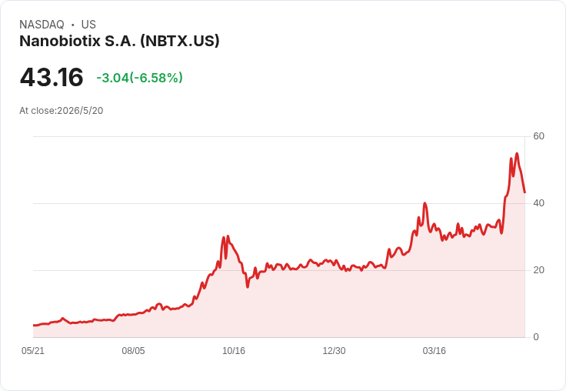Click the start of the price line
This screenshot has height=391, width=566.
tap(34, 326)
